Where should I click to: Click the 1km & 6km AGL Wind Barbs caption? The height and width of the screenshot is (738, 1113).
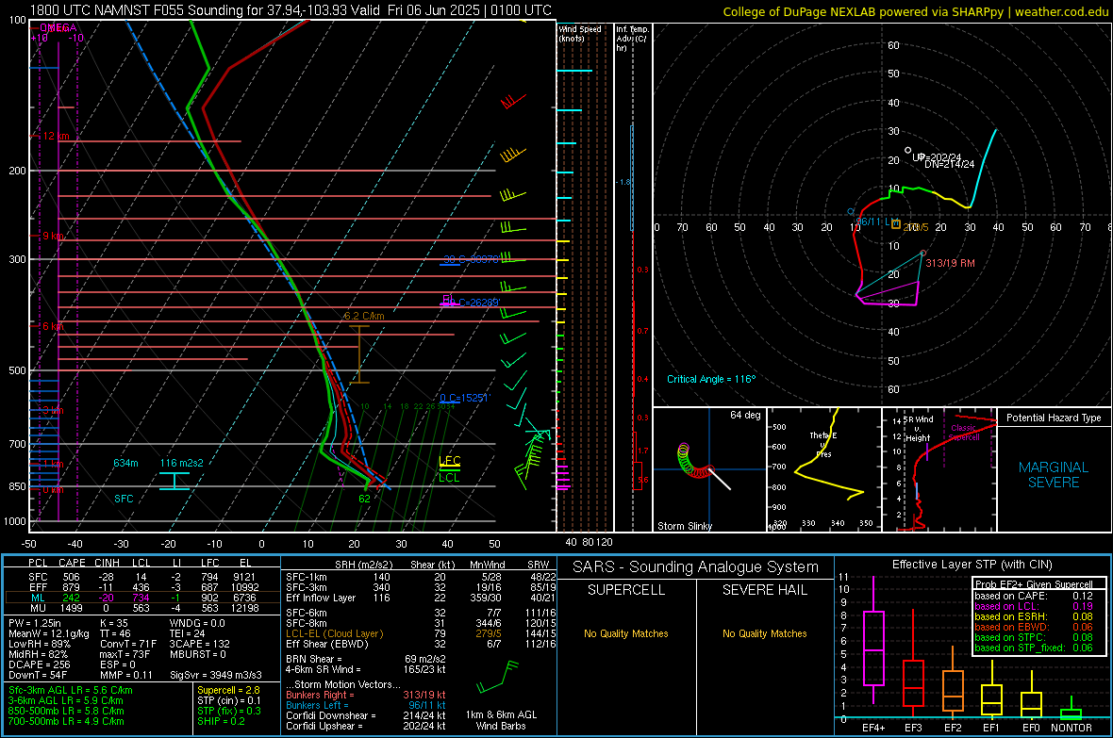[x=501, y=720]
